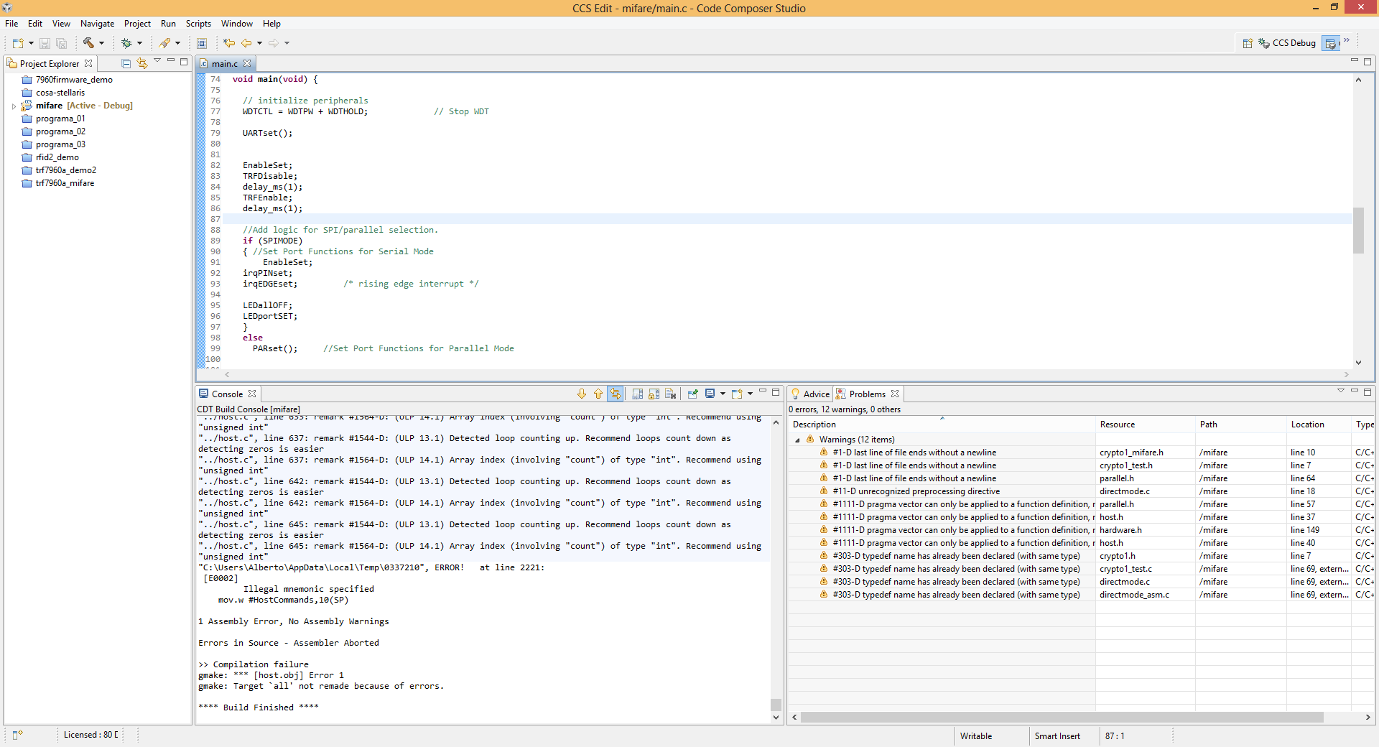Viewport: 1379px width, 747px height.
Task: Click the Build hammer icon
Action: coord(88,43)
